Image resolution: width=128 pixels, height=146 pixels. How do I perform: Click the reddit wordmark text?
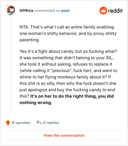[115, 11]
